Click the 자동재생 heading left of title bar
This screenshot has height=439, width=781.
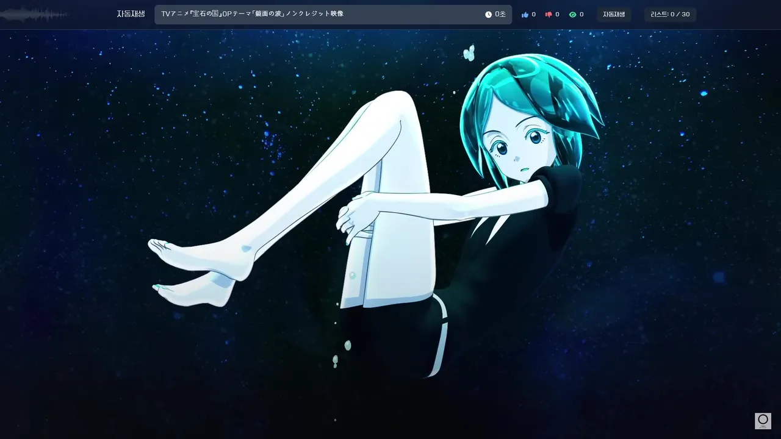pyautogui.click(x=131, y=14)
